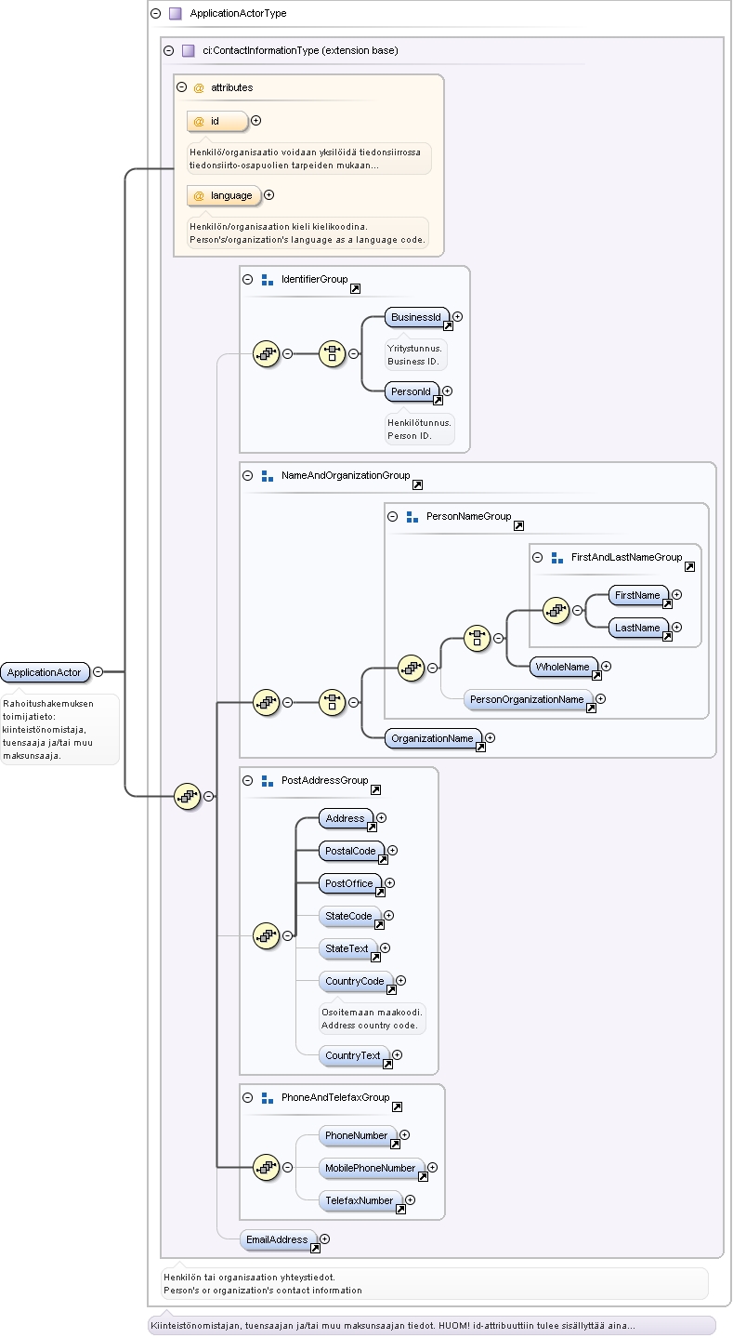
Task: Click the sequence icon in FirstAndLastNameGroup
Action: coord(556,610)
